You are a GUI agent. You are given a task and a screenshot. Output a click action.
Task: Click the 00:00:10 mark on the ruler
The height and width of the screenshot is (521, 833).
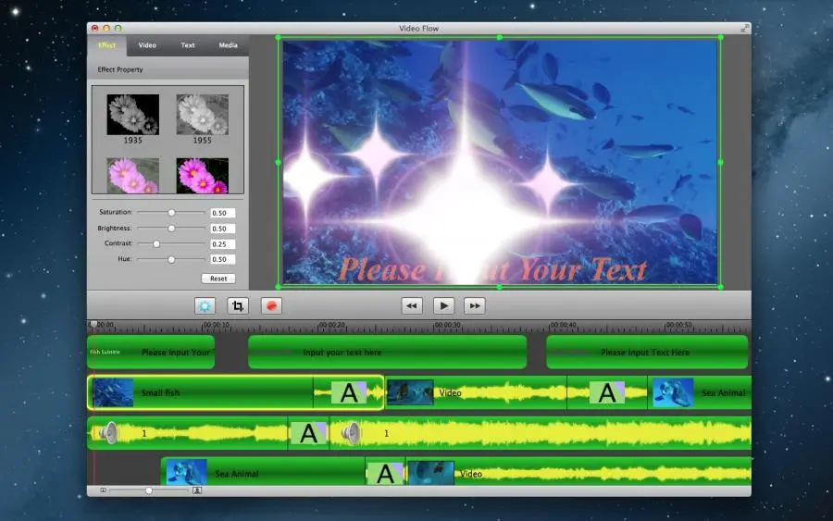click(x=216, y=325)
